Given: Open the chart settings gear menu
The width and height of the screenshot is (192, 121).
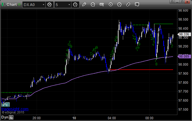Looking at the screenshot, I should [49, 5].
